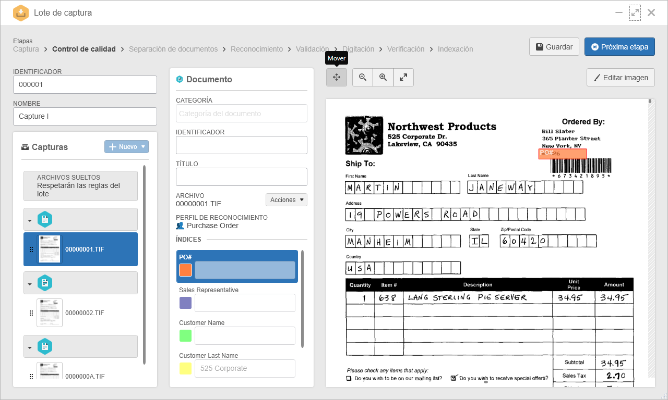Click the document icon above 00000002.TIF
This screenshot has width=668, height=400.
tap(45, 283)
